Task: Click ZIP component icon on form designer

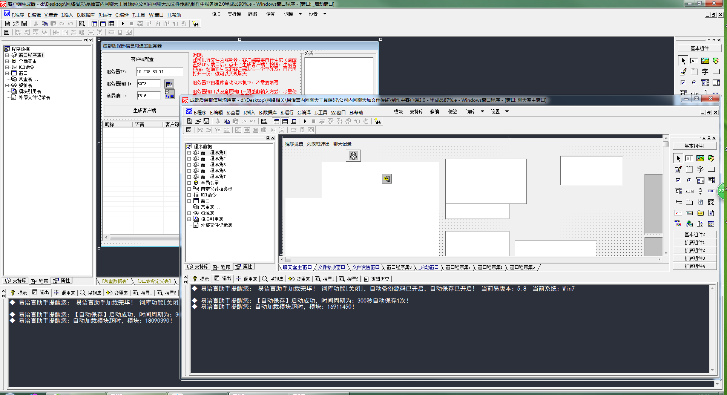Action: pyautogui.click(x=387, y=179)
